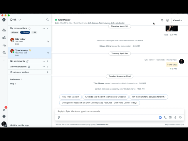
Task: Open the conversation info icon
Action: click(167, 20)
